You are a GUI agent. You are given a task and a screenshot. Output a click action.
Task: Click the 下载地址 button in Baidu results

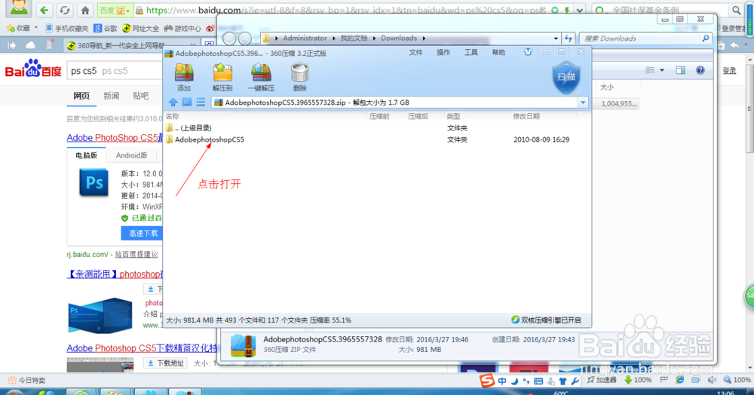166,363
